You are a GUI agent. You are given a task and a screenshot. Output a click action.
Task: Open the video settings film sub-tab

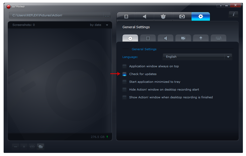[x=148, y=38]
